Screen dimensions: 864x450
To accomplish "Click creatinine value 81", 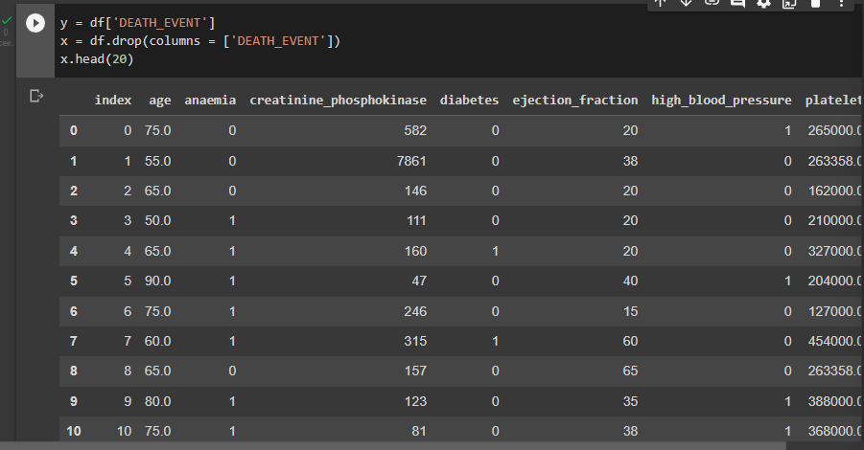I will [419, 431].
